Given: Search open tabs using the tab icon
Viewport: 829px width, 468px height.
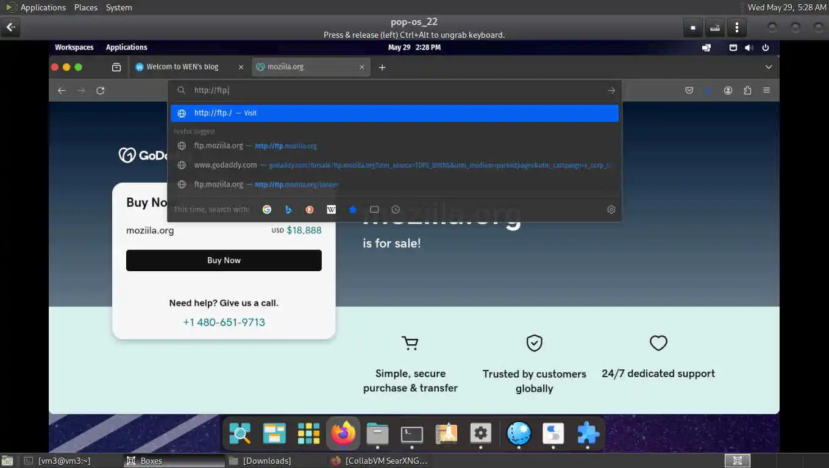Looking at the screenshot, I should (374, 209).
